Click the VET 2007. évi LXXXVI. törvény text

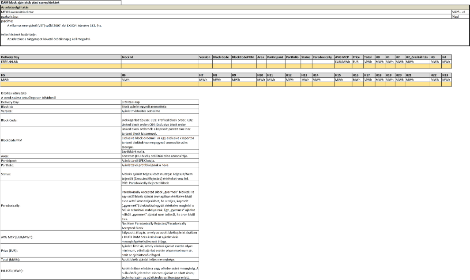coord(55,26)
